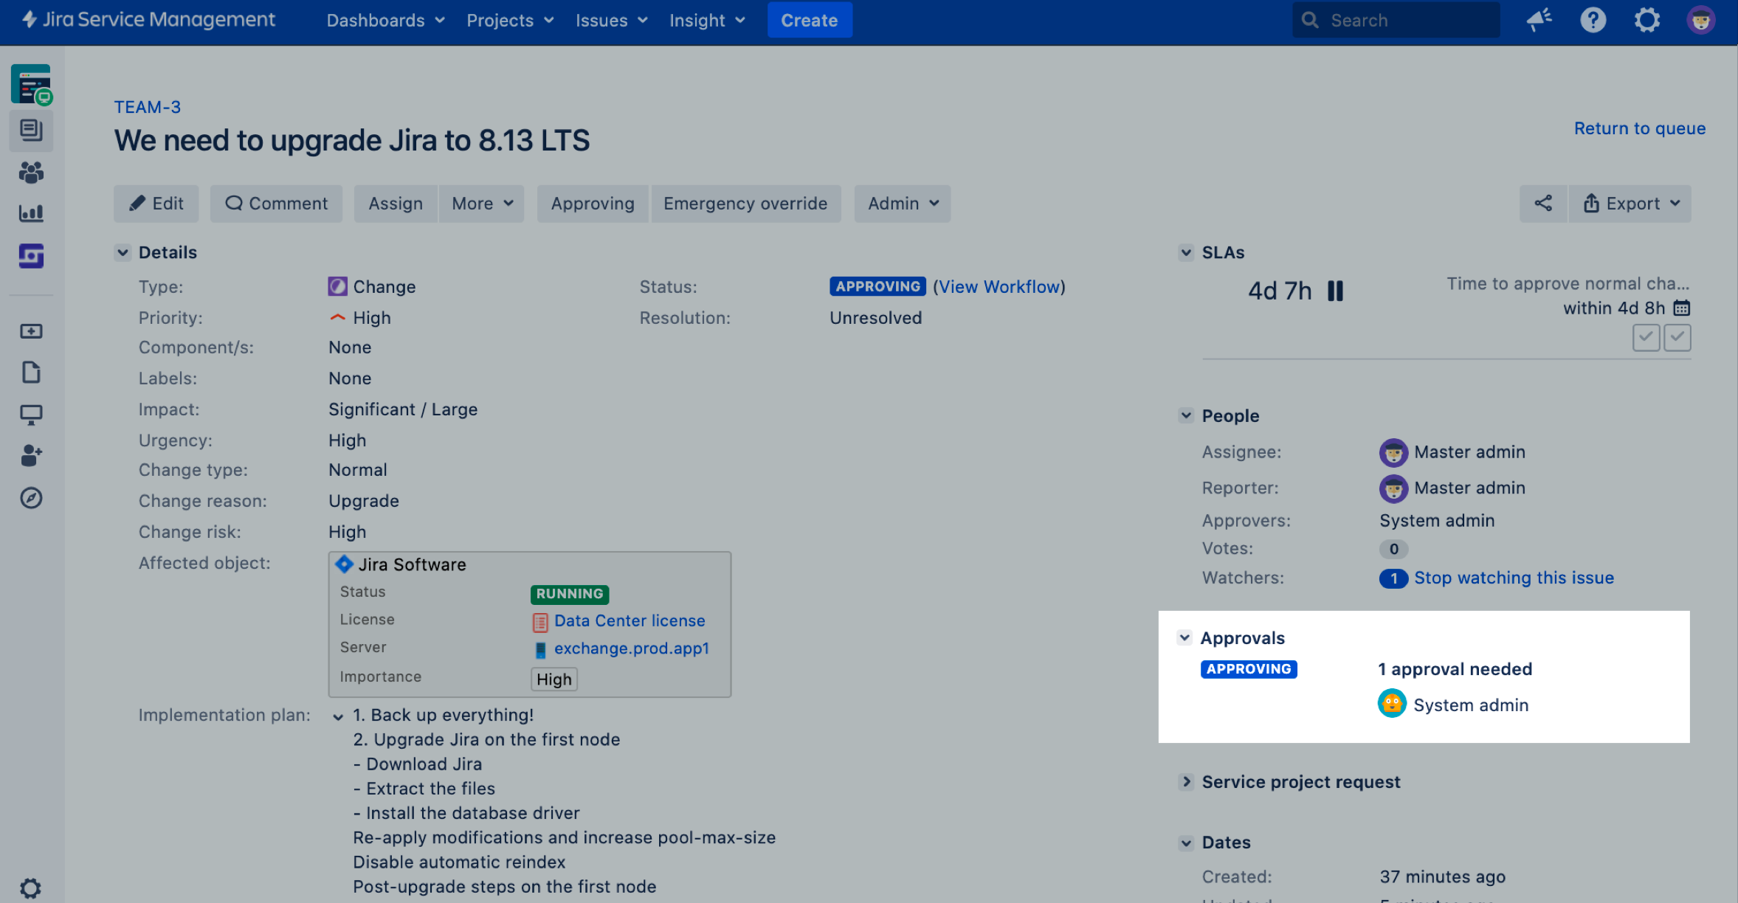Open the Dashboards menu
Viewport: 1738px width, 903px height.
pos(385,20)
